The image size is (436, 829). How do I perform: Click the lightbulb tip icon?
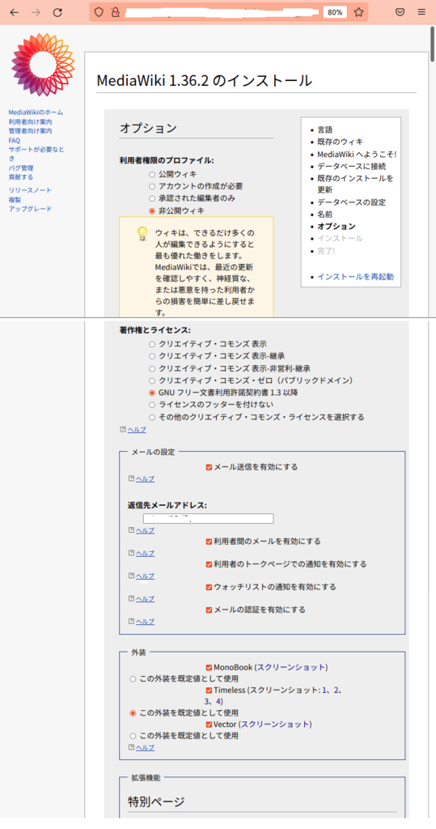tap(142, 233)
